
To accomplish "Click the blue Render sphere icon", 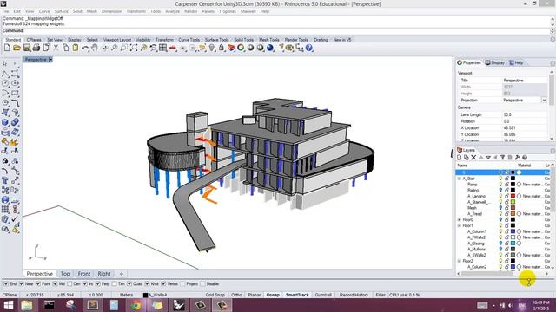I will [x=270, y=48].
